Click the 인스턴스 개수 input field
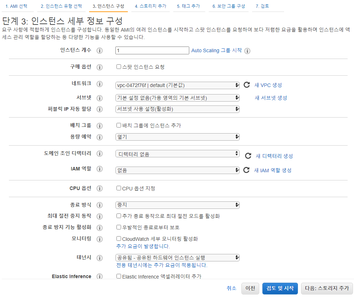354x298 pixels. pos(152,50)
